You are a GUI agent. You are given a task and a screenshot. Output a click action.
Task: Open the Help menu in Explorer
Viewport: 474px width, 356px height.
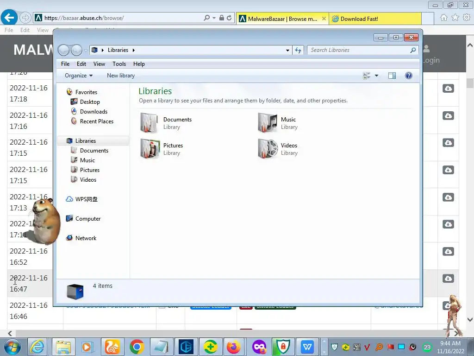[x=139, y=64]
